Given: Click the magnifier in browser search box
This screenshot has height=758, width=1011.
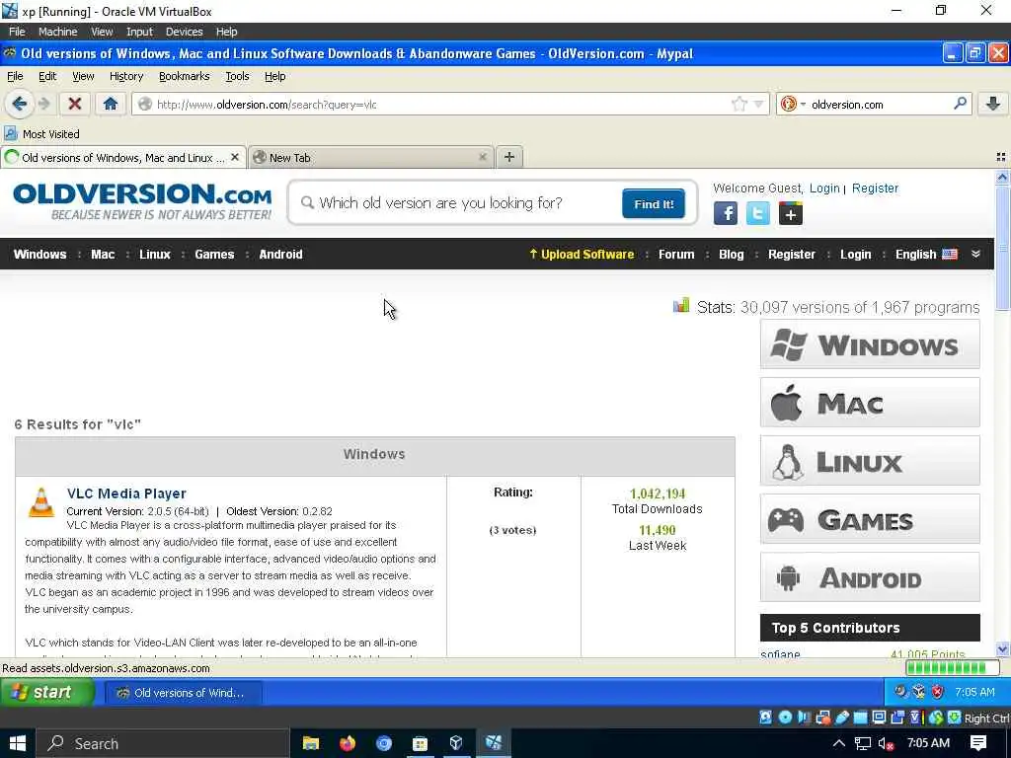Looking at the screenshot, I should click(960, 103).
